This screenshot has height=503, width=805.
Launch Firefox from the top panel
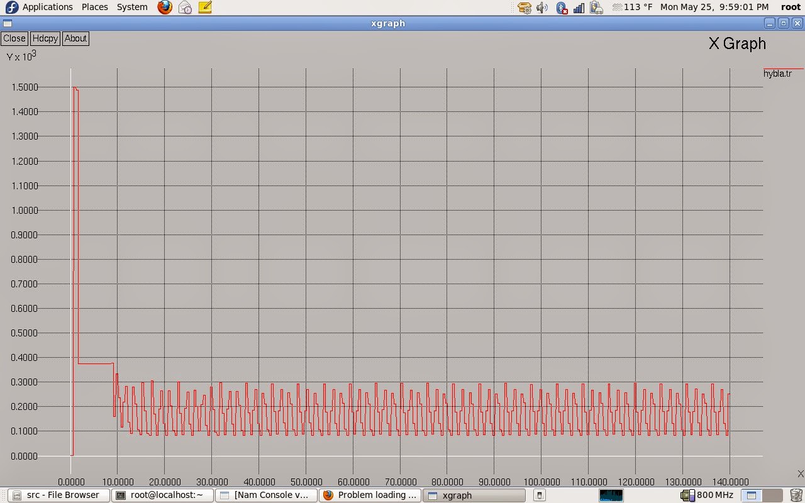pos(164,7)
